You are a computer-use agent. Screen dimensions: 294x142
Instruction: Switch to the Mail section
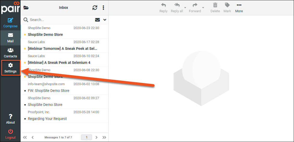(10, 38)
